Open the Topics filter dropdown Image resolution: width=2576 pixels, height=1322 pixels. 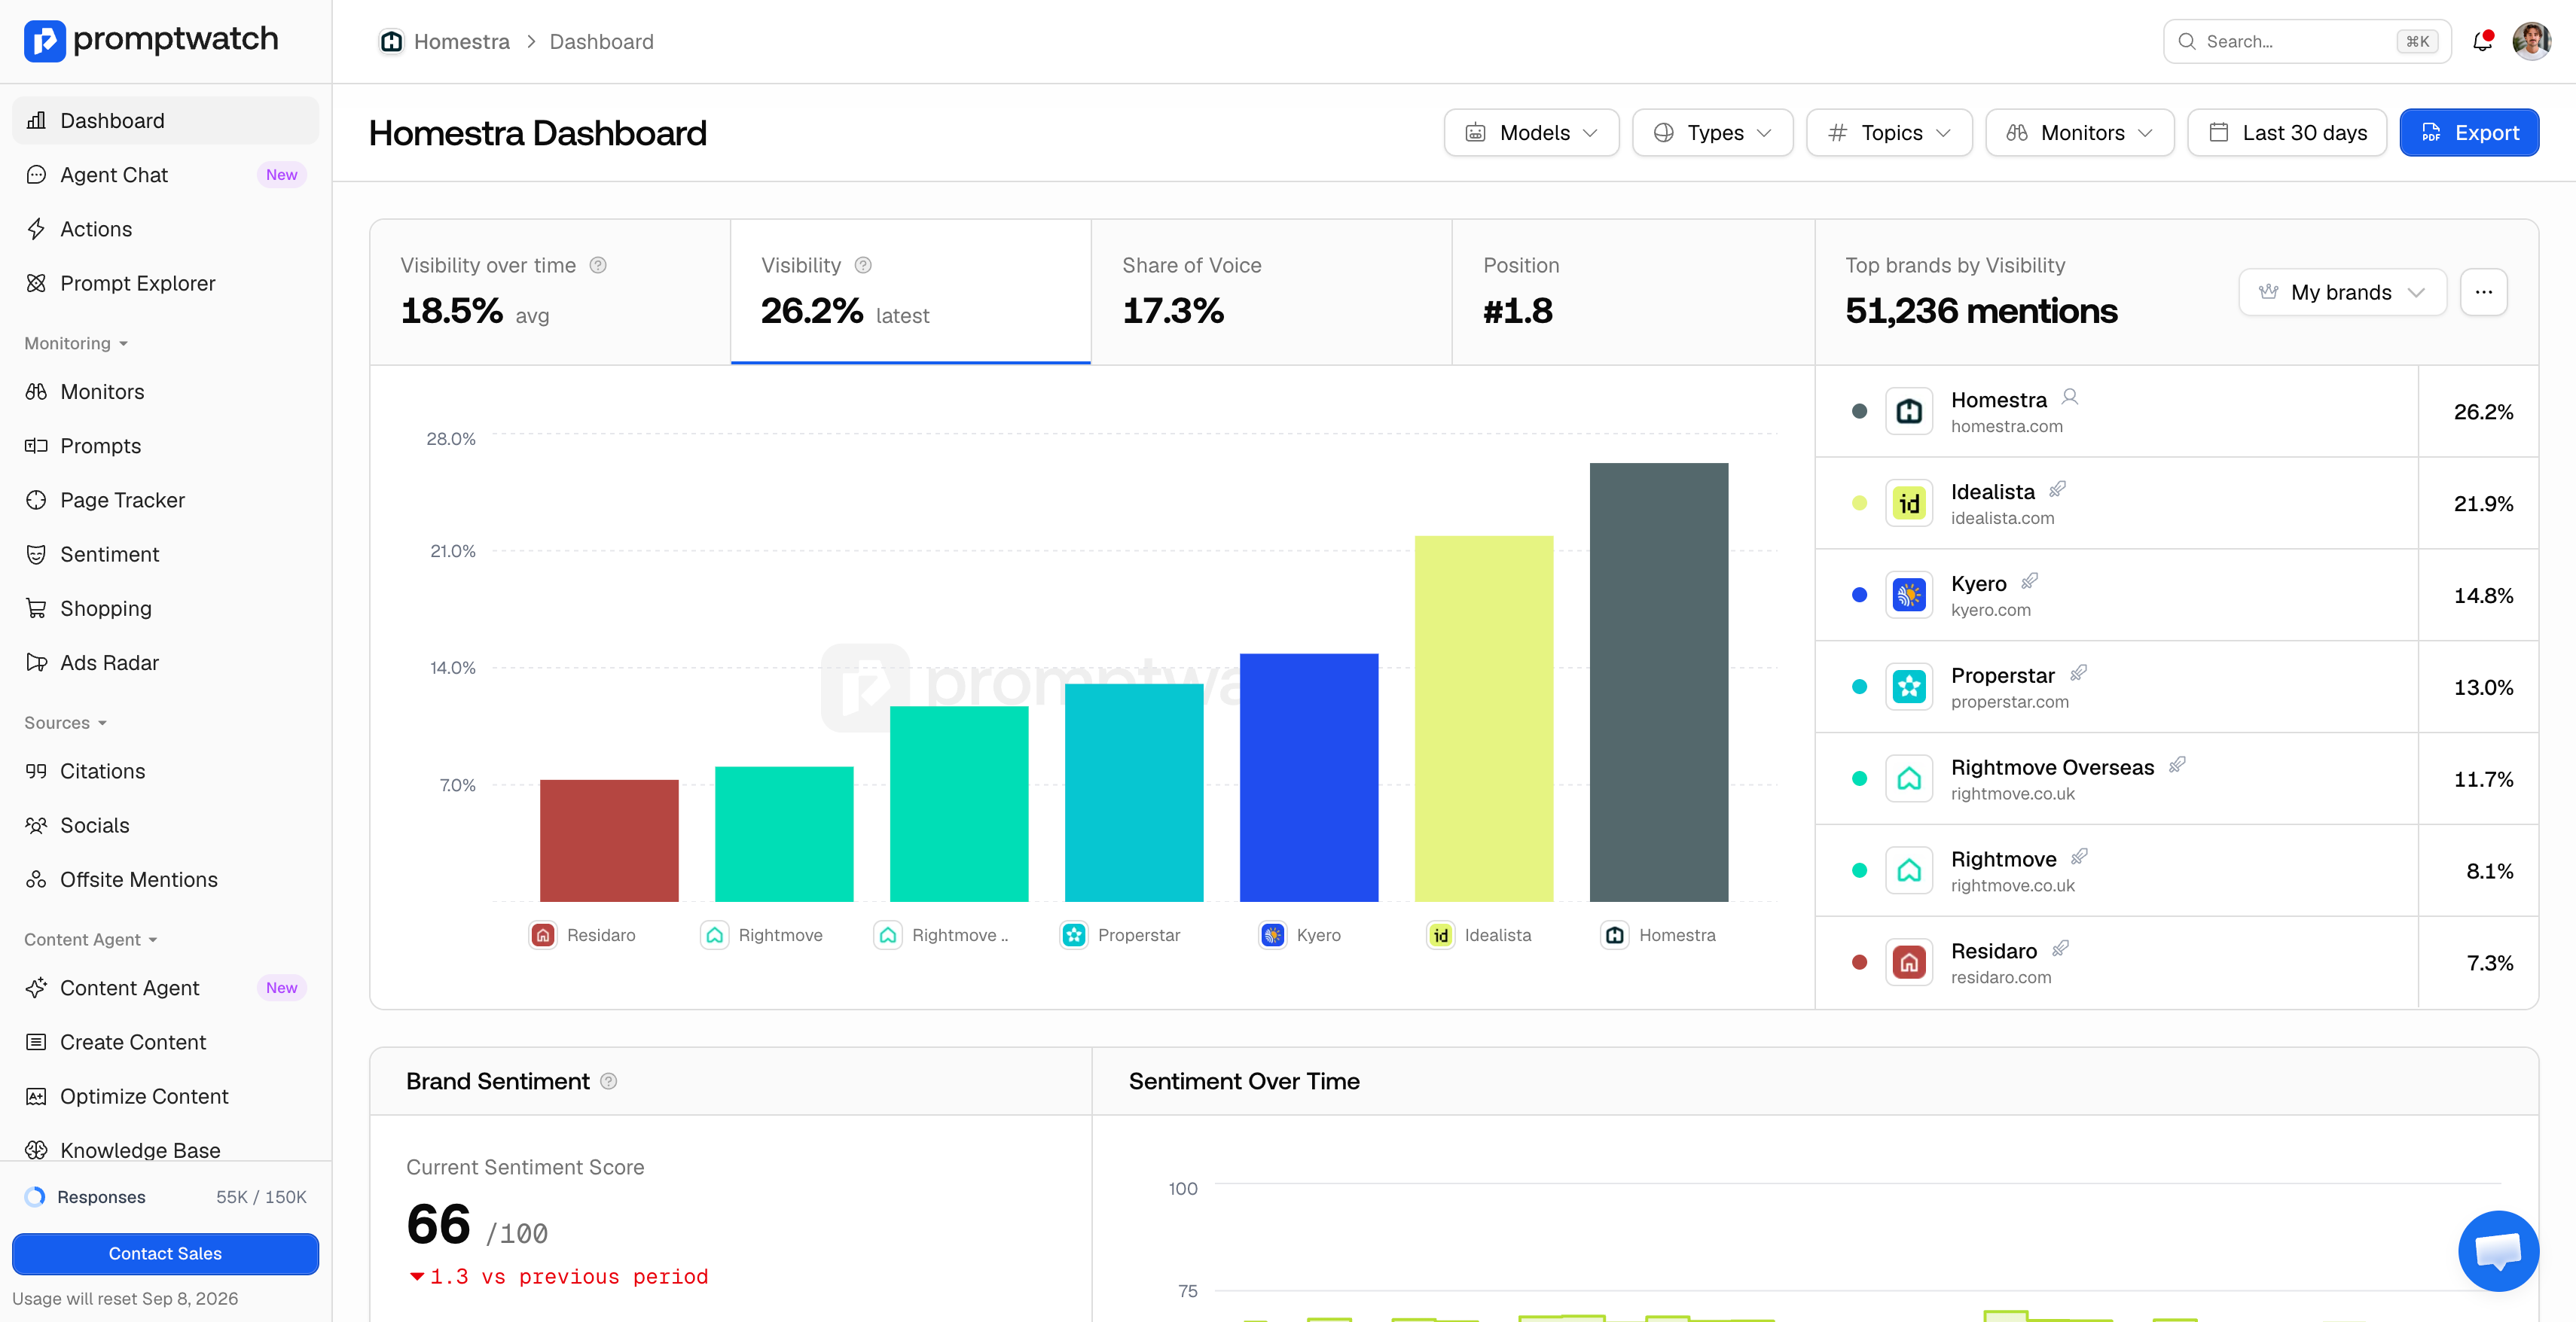tap(1889, 133)
